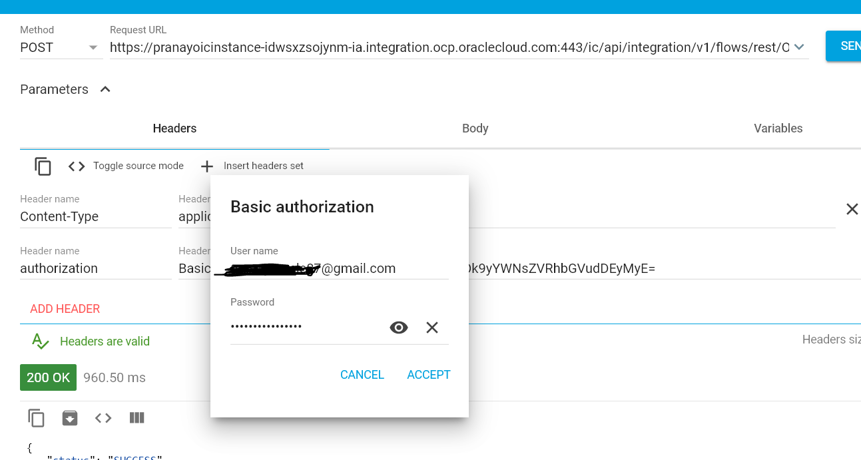This screenshot has width=861, height=460.
Task: Copy the response body via copy icon
Action: pos(35,417)
